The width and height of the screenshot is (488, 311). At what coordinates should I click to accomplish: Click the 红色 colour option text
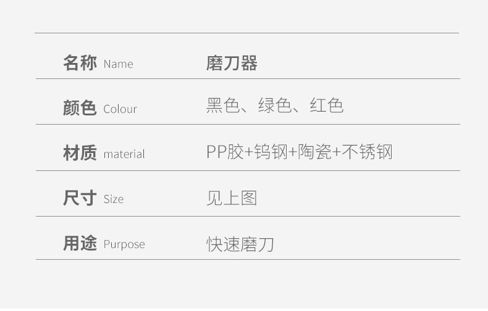[x=326, y=106]
